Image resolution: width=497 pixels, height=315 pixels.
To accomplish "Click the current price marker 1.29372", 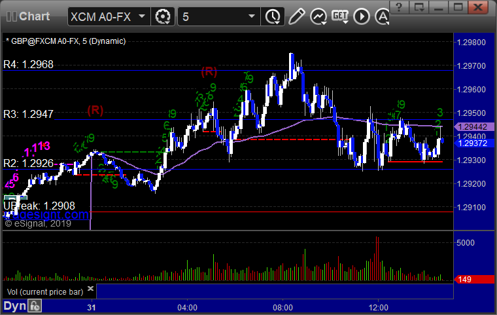I will coord(473,143).
